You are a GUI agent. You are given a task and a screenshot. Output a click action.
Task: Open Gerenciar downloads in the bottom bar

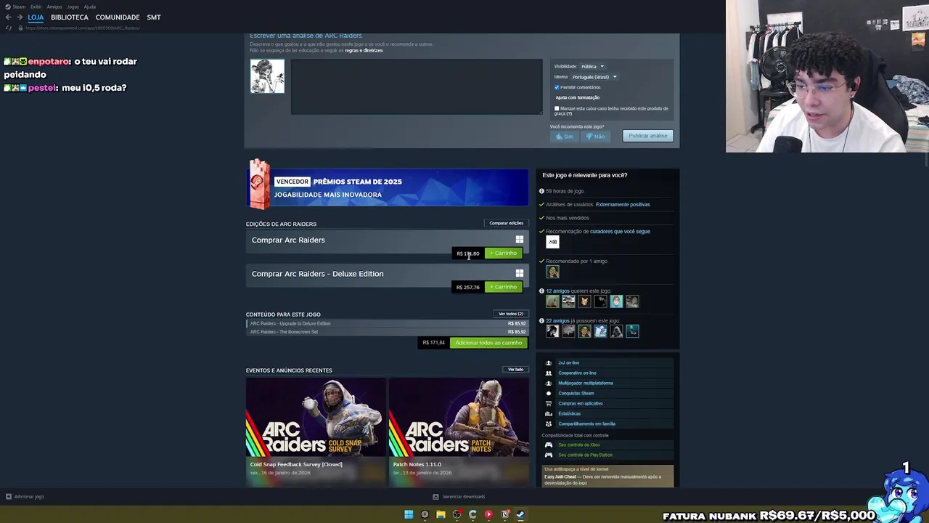459,497
